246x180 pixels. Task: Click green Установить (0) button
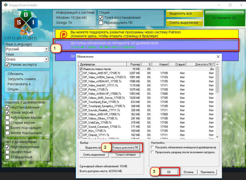pyautogui.click(x=224, y=18)
